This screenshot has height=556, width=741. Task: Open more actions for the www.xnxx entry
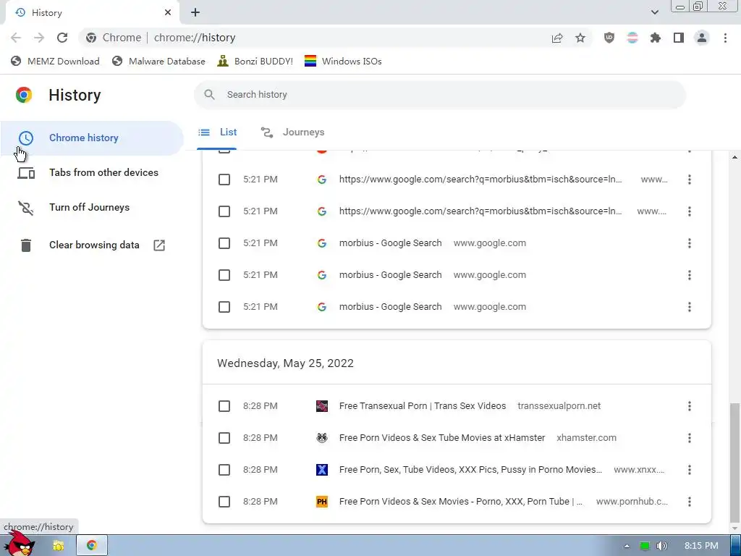pyautogui.click(x=690, y=470)
